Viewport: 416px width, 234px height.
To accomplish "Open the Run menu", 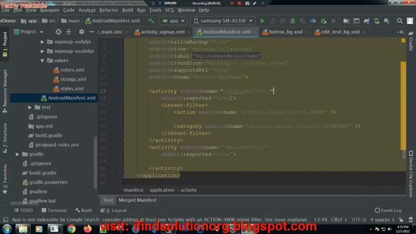I will click(x=141, y=10).
